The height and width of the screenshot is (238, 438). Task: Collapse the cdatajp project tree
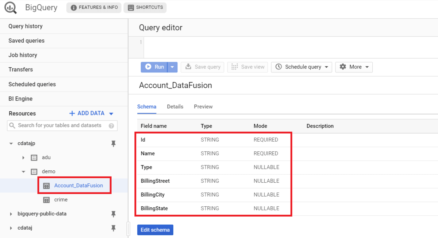point(11,144)
